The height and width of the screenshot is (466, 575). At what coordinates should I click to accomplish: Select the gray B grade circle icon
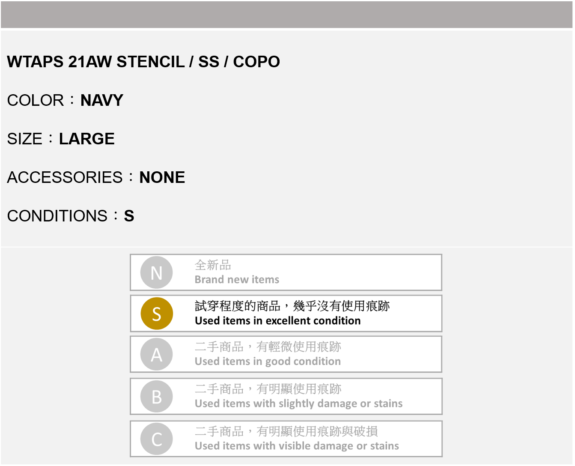[x=157, y=397]
